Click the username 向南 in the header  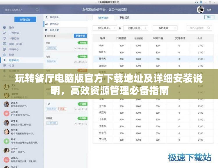209,10
